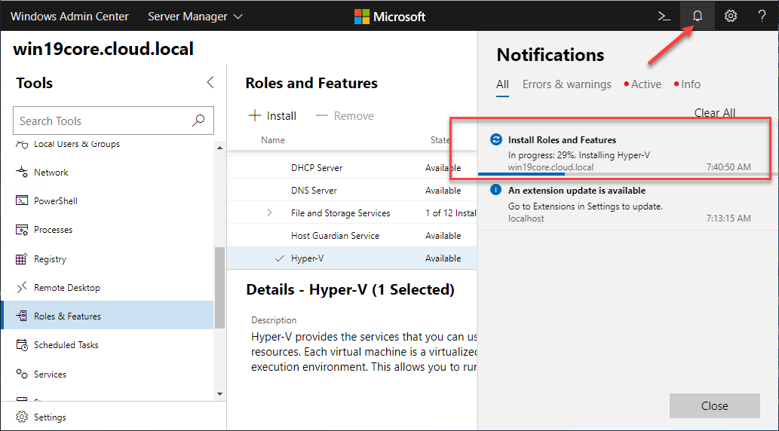Screen dimensions: 779x431
Task: Click the search magnifier in Search Tools
Action: (x=199, y=120)
